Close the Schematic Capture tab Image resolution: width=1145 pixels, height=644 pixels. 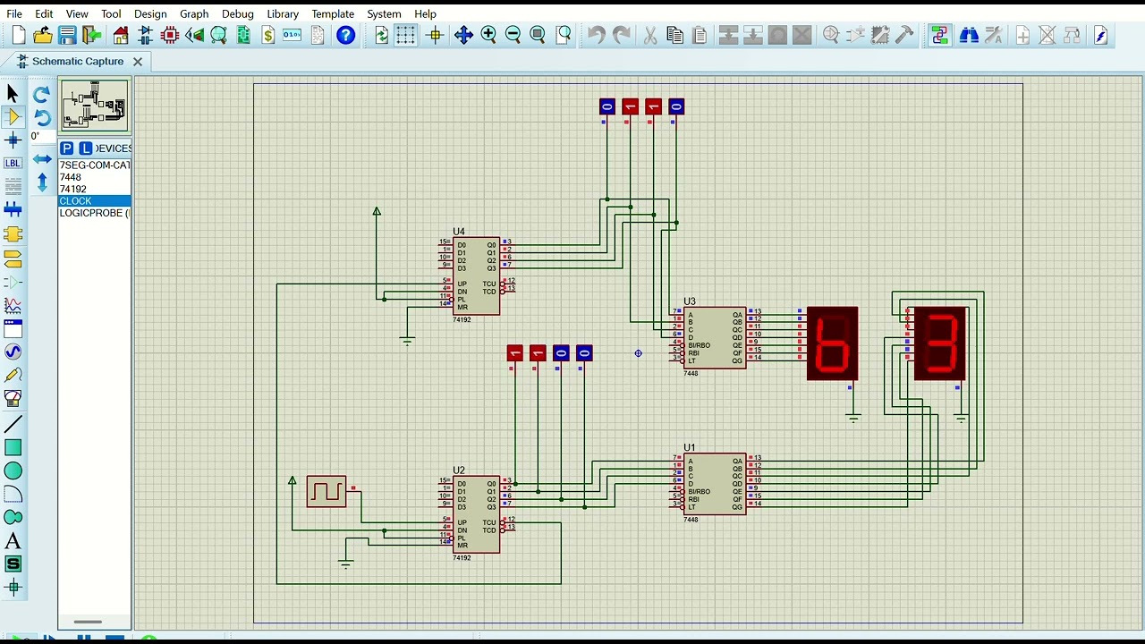coord(138,62)
